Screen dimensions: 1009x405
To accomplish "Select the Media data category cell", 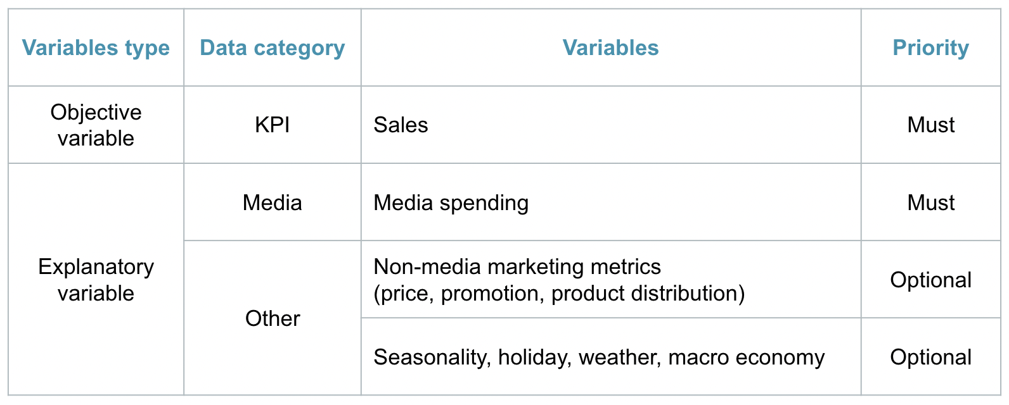I will pyautogui.click(x=273, y=202).
